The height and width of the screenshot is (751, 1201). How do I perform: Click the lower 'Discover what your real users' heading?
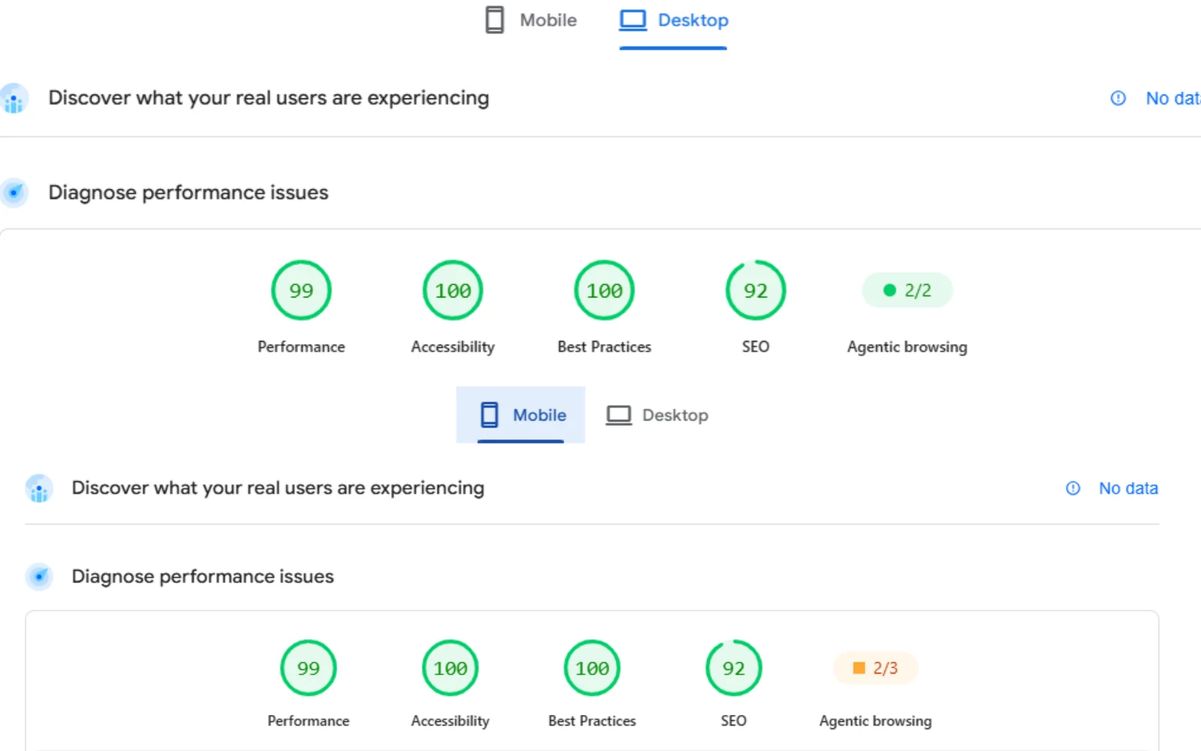point(278,488)
